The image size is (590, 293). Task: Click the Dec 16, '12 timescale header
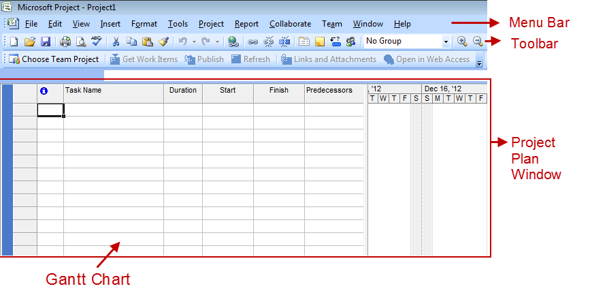454,89
